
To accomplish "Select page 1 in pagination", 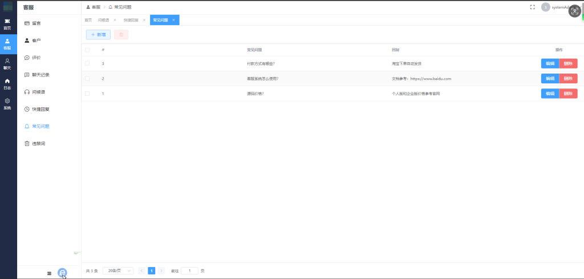I will tap(152, 271).
